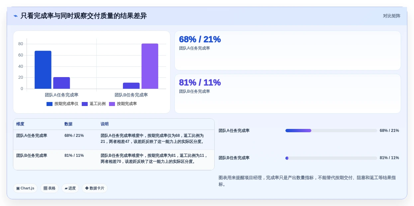Click the 进度 tag chip
The height and width of the screenshot is (206, 414).
(70, 188)
